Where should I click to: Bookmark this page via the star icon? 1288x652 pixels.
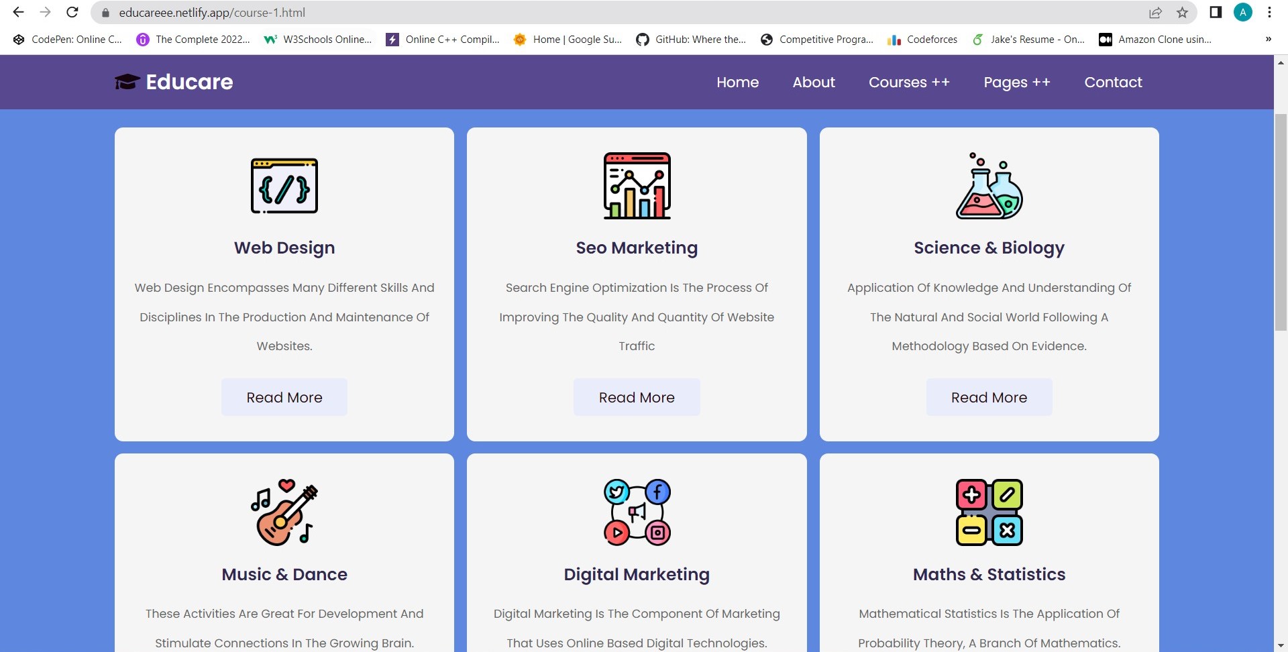[x=1182, y=12]
